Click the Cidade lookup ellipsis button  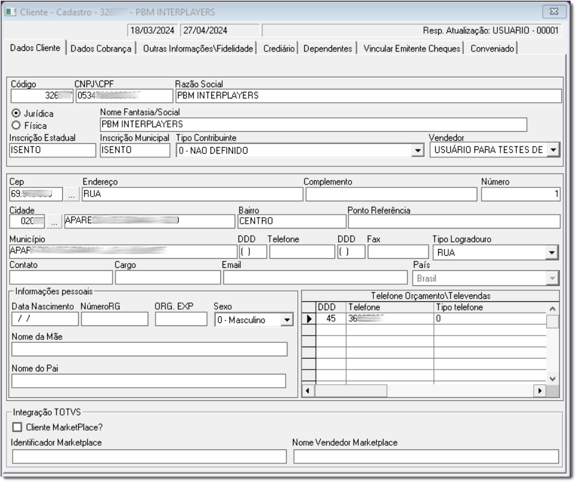point(54,222)
